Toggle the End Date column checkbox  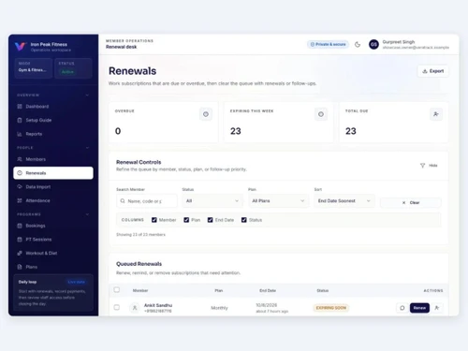(x=211, y=220)
